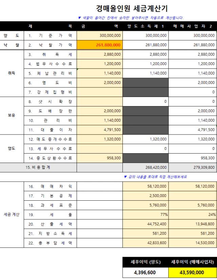Screen dimensions: 217x280
Task: Select the empty 강제집행비 금액 cell
Action: (x=100, y=92)
